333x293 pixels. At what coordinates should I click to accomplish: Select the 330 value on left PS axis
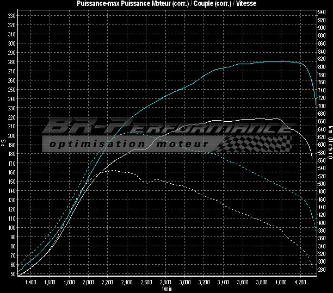pyautogui.click(x=11, y=15)
